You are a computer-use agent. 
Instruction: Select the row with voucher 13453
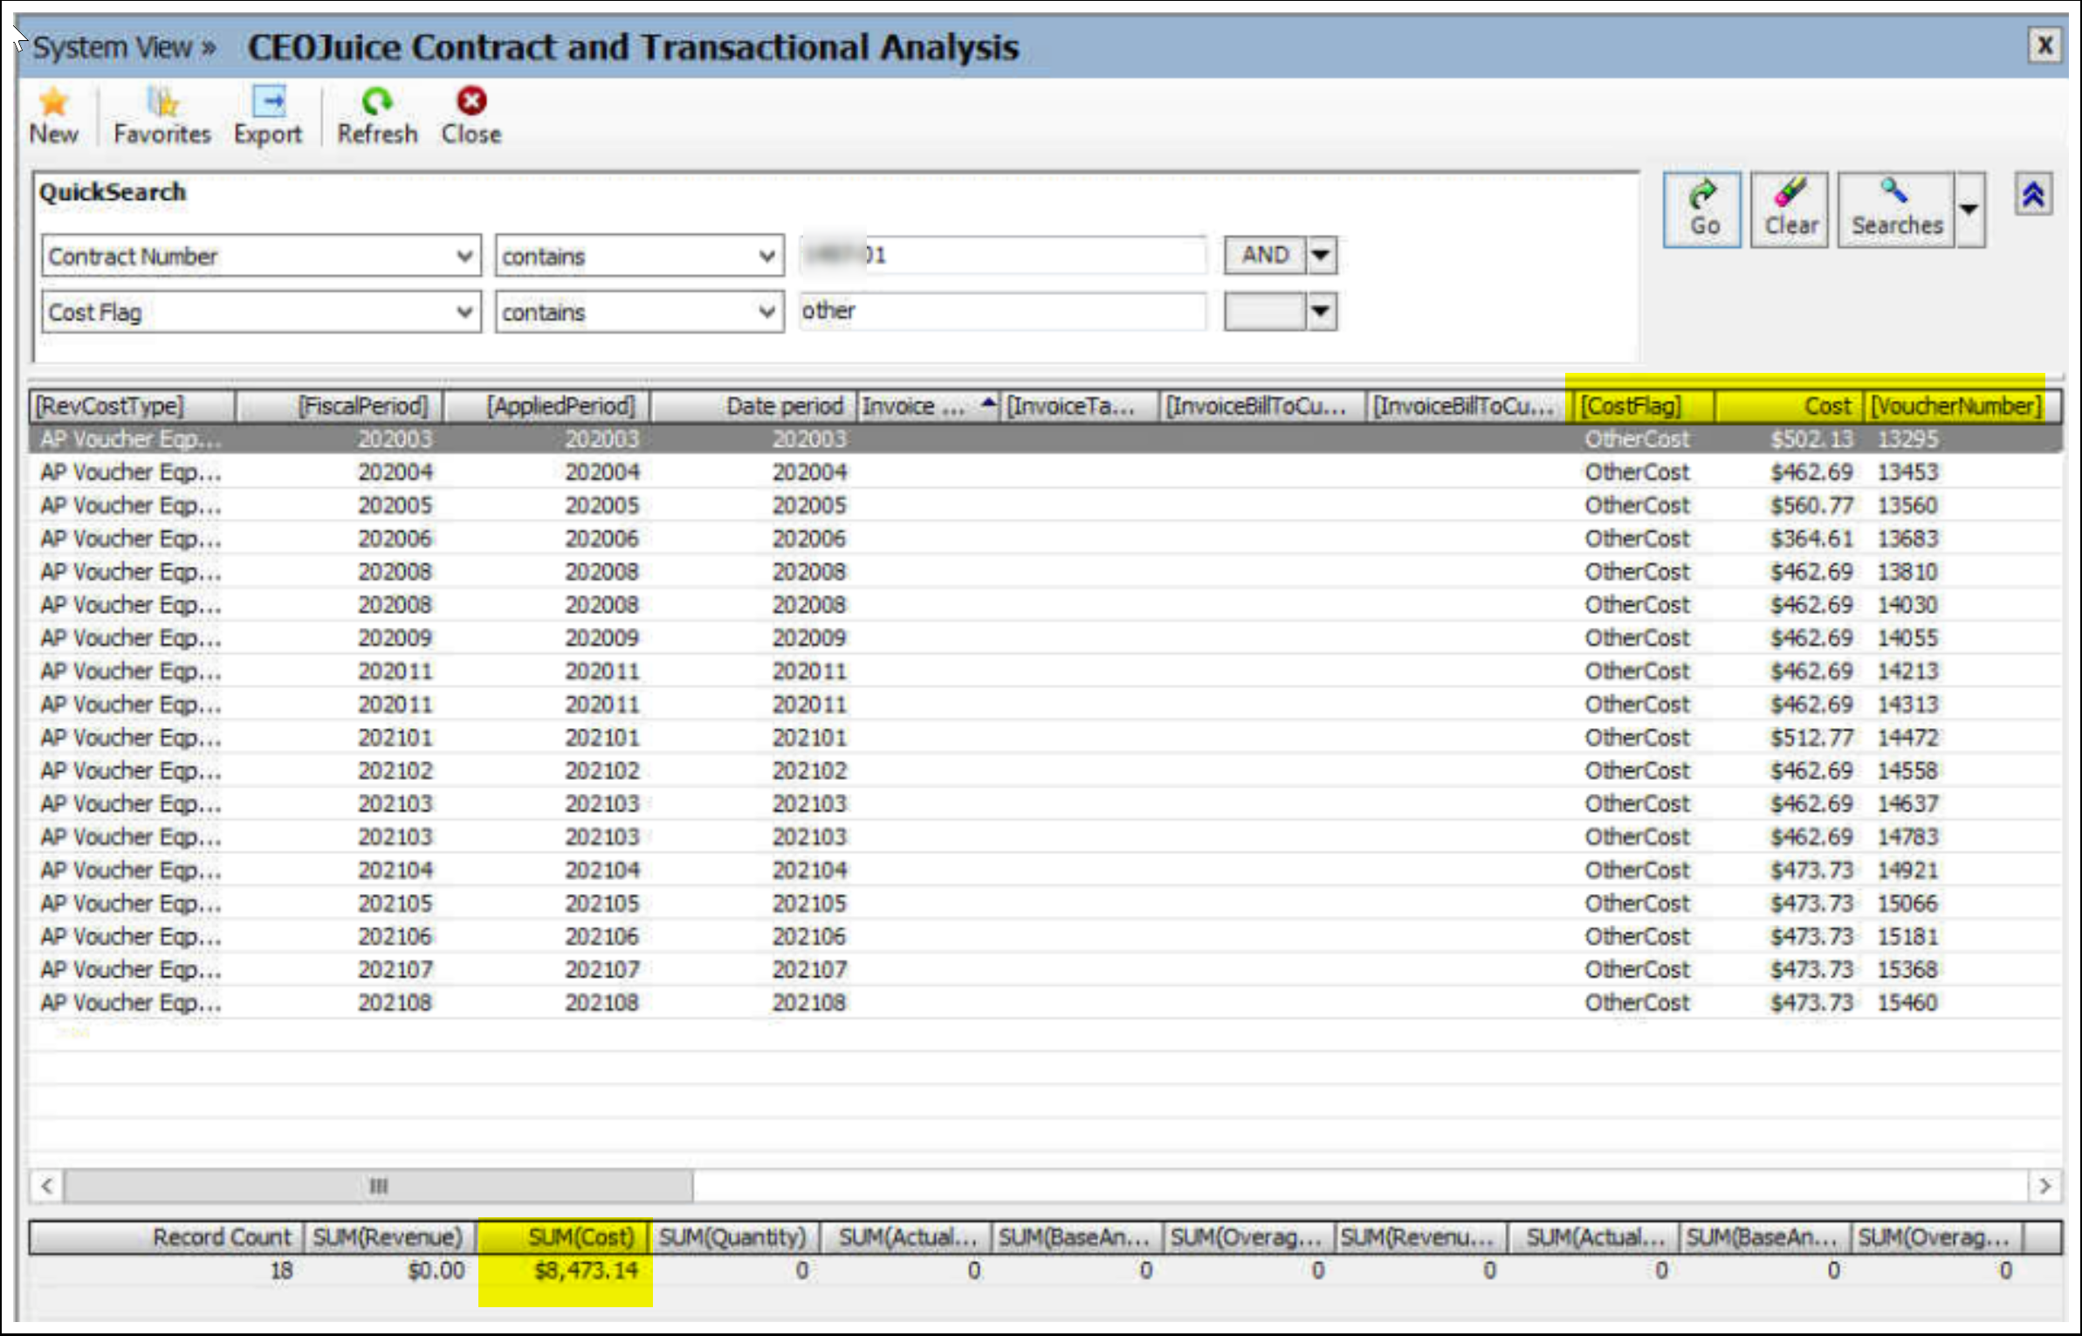click(1046, 472)
